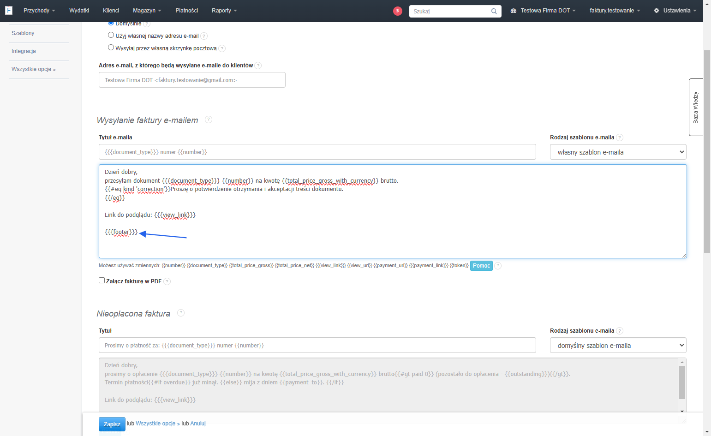Screen dimensions: 711x436
Task: Click help icon next to Nieopłacona faktura heading
Action: click(181, 313)
